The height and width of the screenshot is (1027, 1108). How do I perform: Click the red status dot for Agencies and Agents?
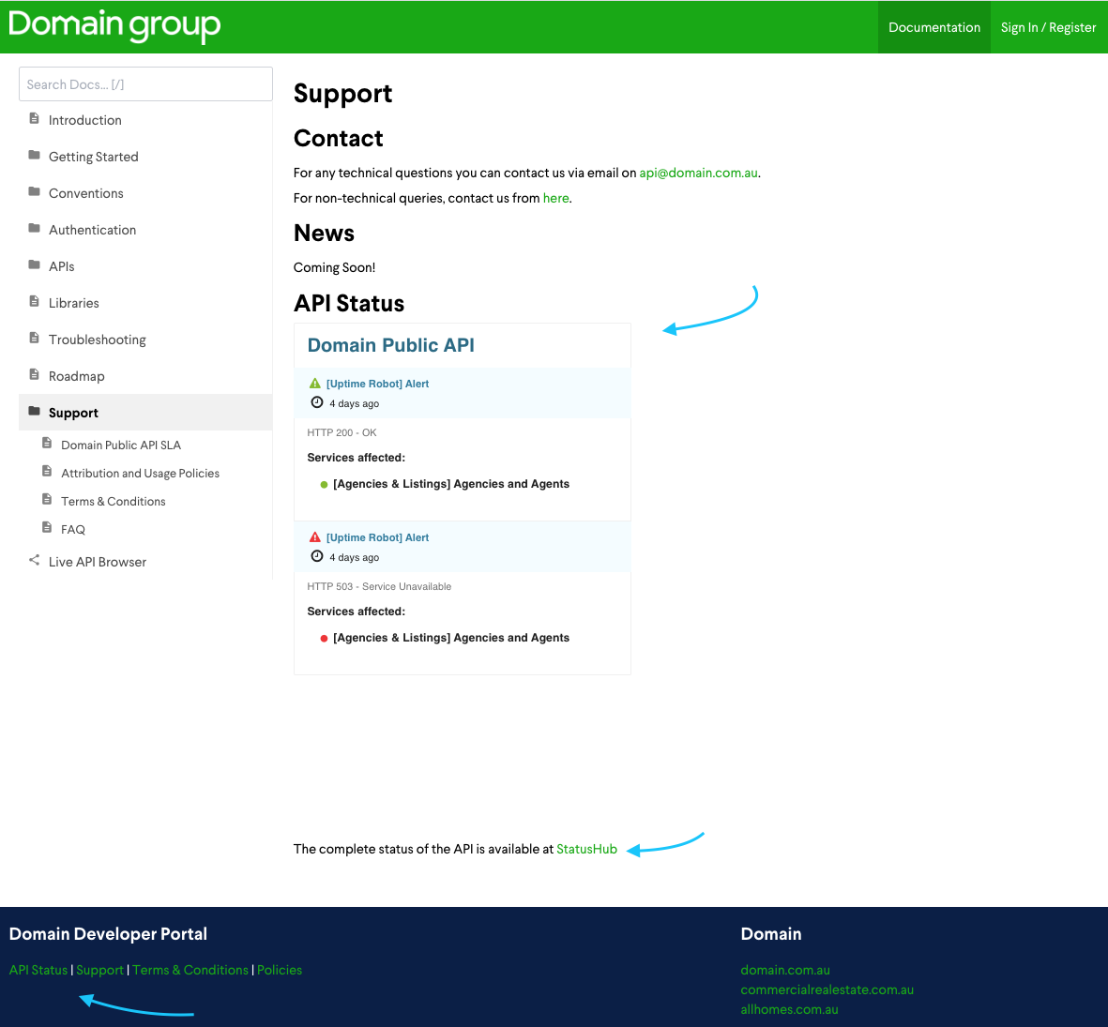[x=324, y=639]
